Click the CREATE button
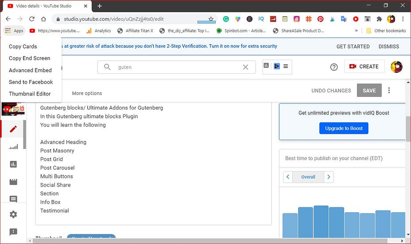Screen dimensions: 411x244 tap(364, 66)
